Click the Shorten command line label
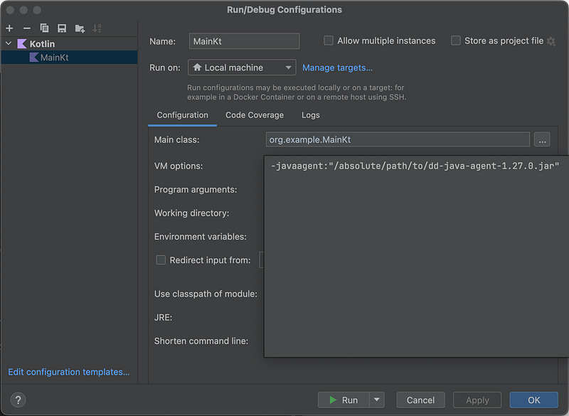This screenshot has width=569, height=416. (201, 341)
